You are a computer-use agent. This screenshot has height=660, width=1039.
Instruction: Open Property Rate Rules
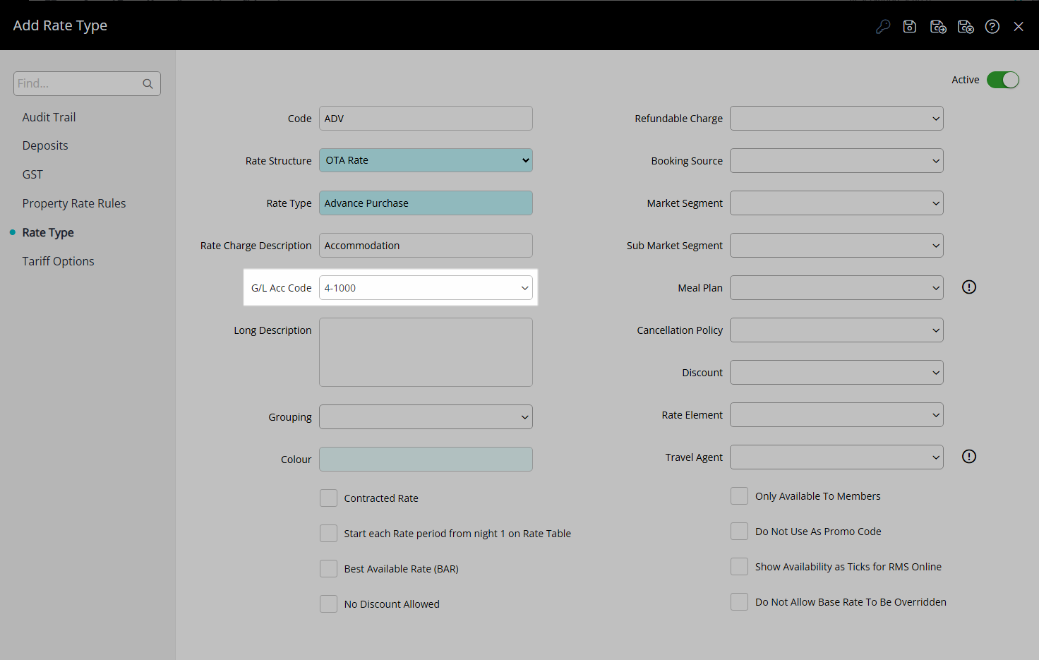coord(74,203)
